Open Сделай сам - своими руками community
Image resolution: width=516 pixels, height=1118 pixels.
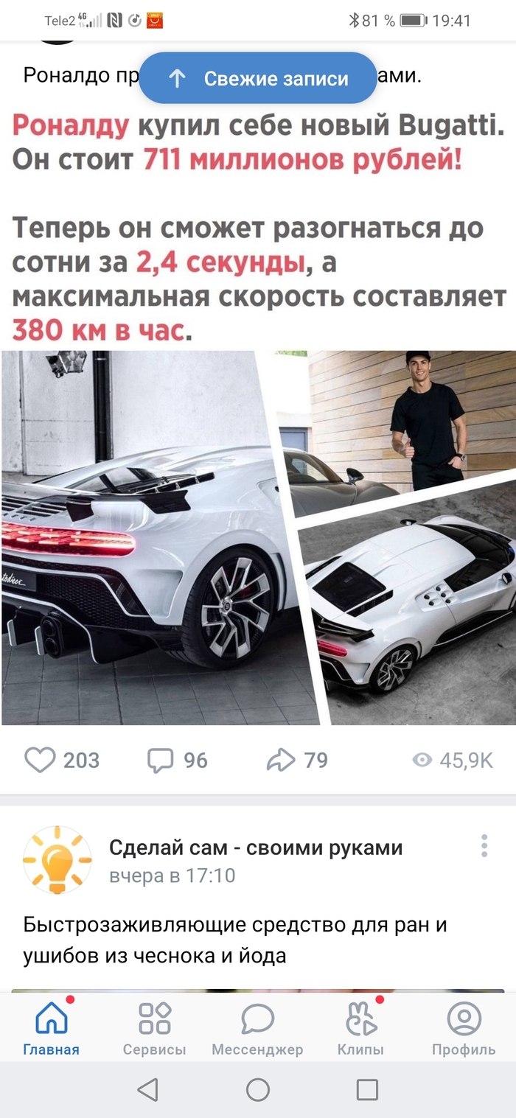(x=256, y=848)
